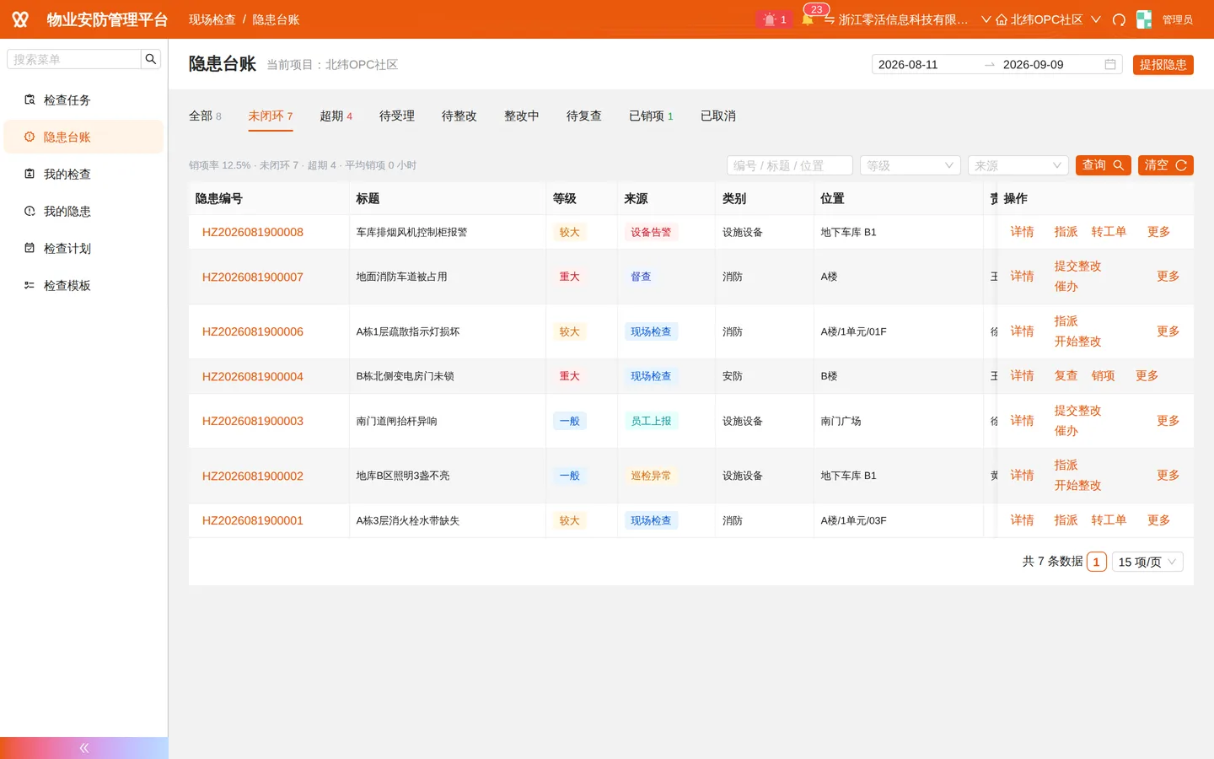The image size is (1214, 759).
Task: Open the 等级 filter dropdown
Action: (910, 165)
